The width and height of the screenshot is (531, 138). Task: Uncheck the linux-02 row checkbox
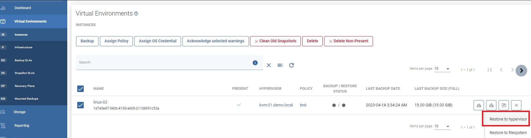pos(81,105)
